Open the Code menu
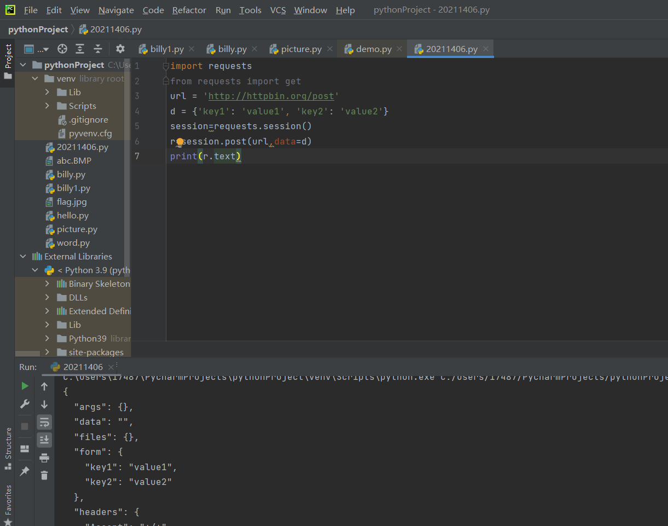 [153, 10]
